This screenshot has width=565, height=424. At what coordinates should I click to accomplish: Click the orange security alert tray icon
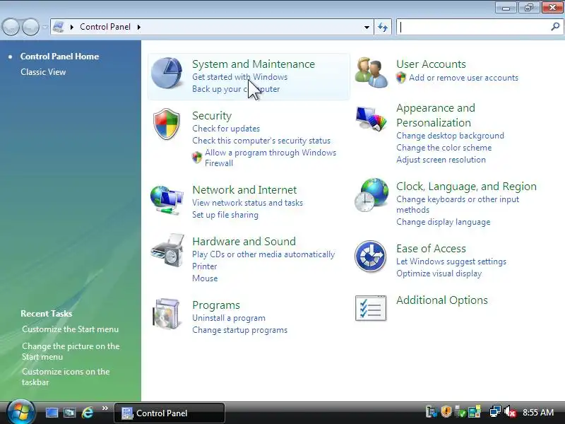point(446,412)
